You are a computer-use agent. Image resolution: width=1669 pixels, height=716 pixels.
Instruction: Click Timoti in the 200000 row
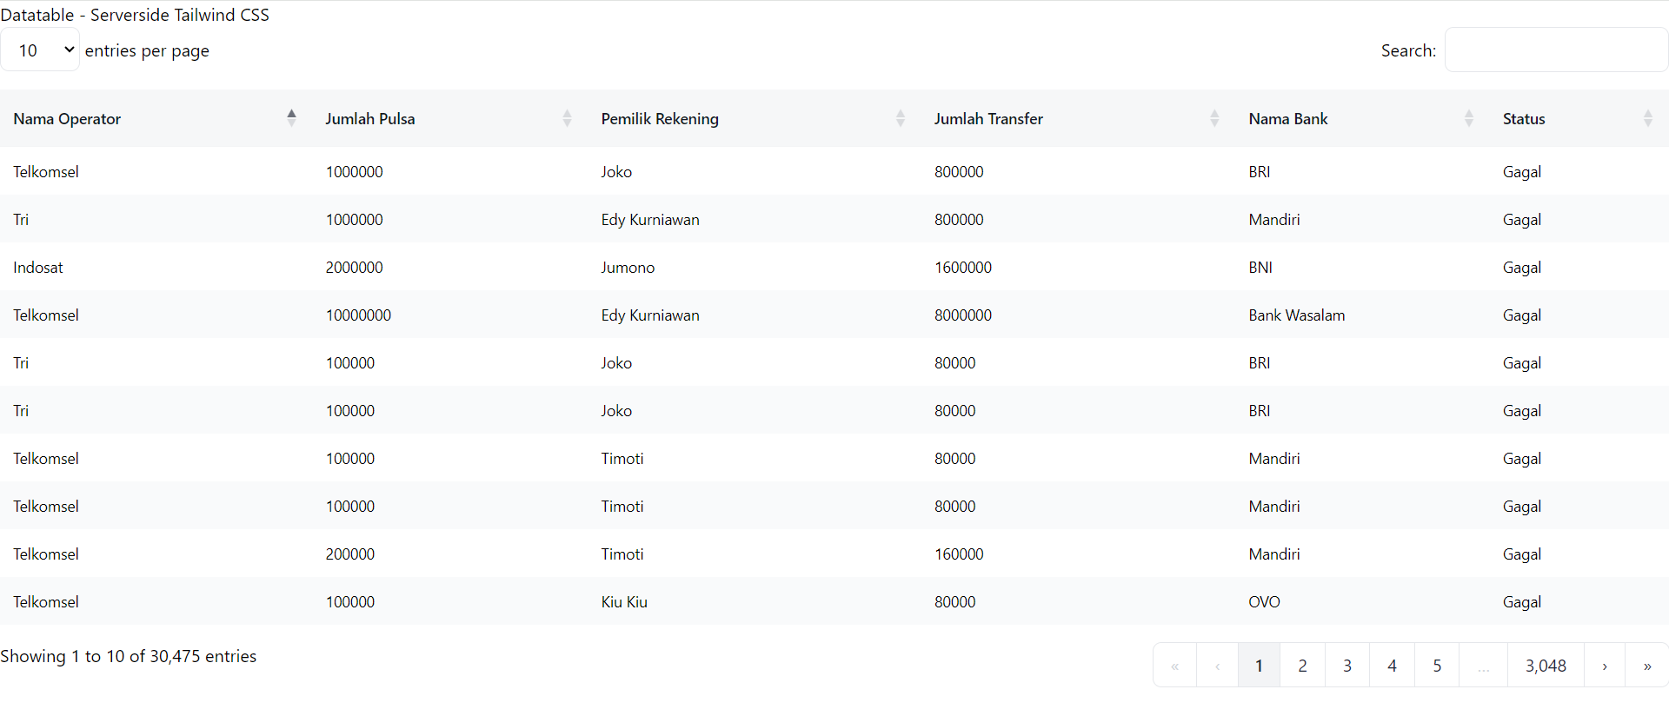[622, 554]
